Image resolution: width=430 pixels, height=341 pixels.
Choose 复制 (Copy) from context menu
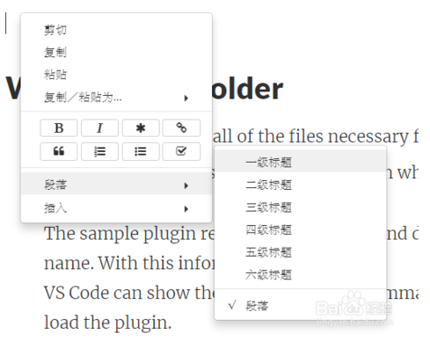tap(116, 52)
